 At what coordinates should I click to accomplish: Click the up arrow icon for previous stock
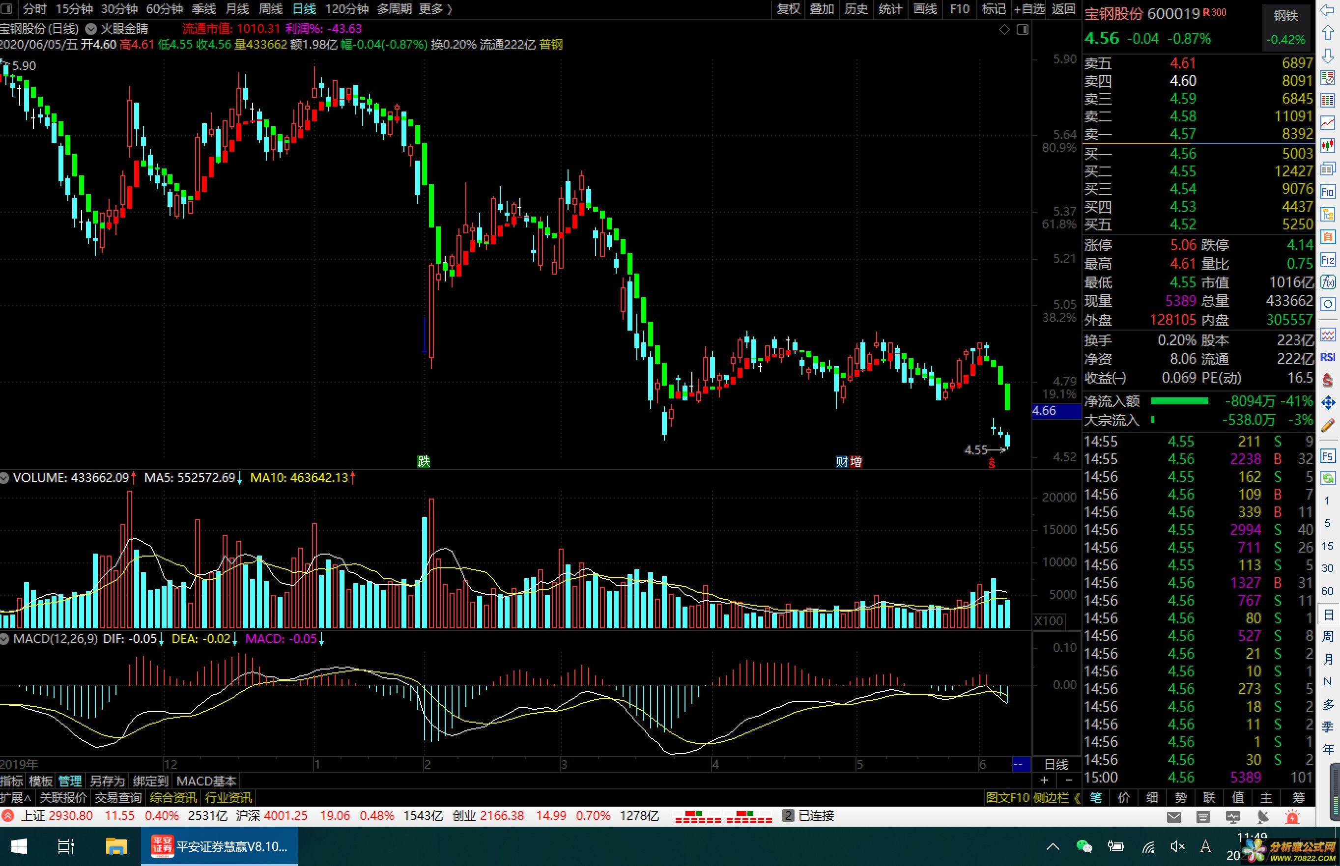click(1328, 32)
